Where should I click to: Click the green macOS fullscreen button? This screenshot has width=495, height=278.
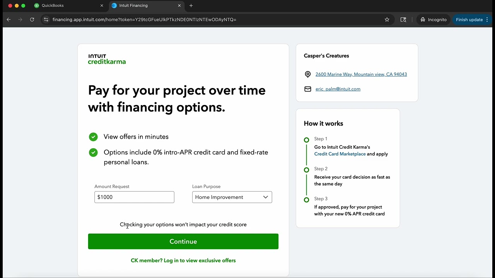click(23, 6)
